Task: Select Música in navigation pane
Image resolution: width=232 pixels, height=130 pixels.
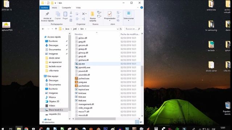Action: tap(50, 97)
